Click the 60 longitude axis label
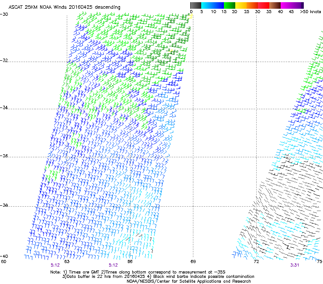 pyautogui.click(x=3, y=262)
